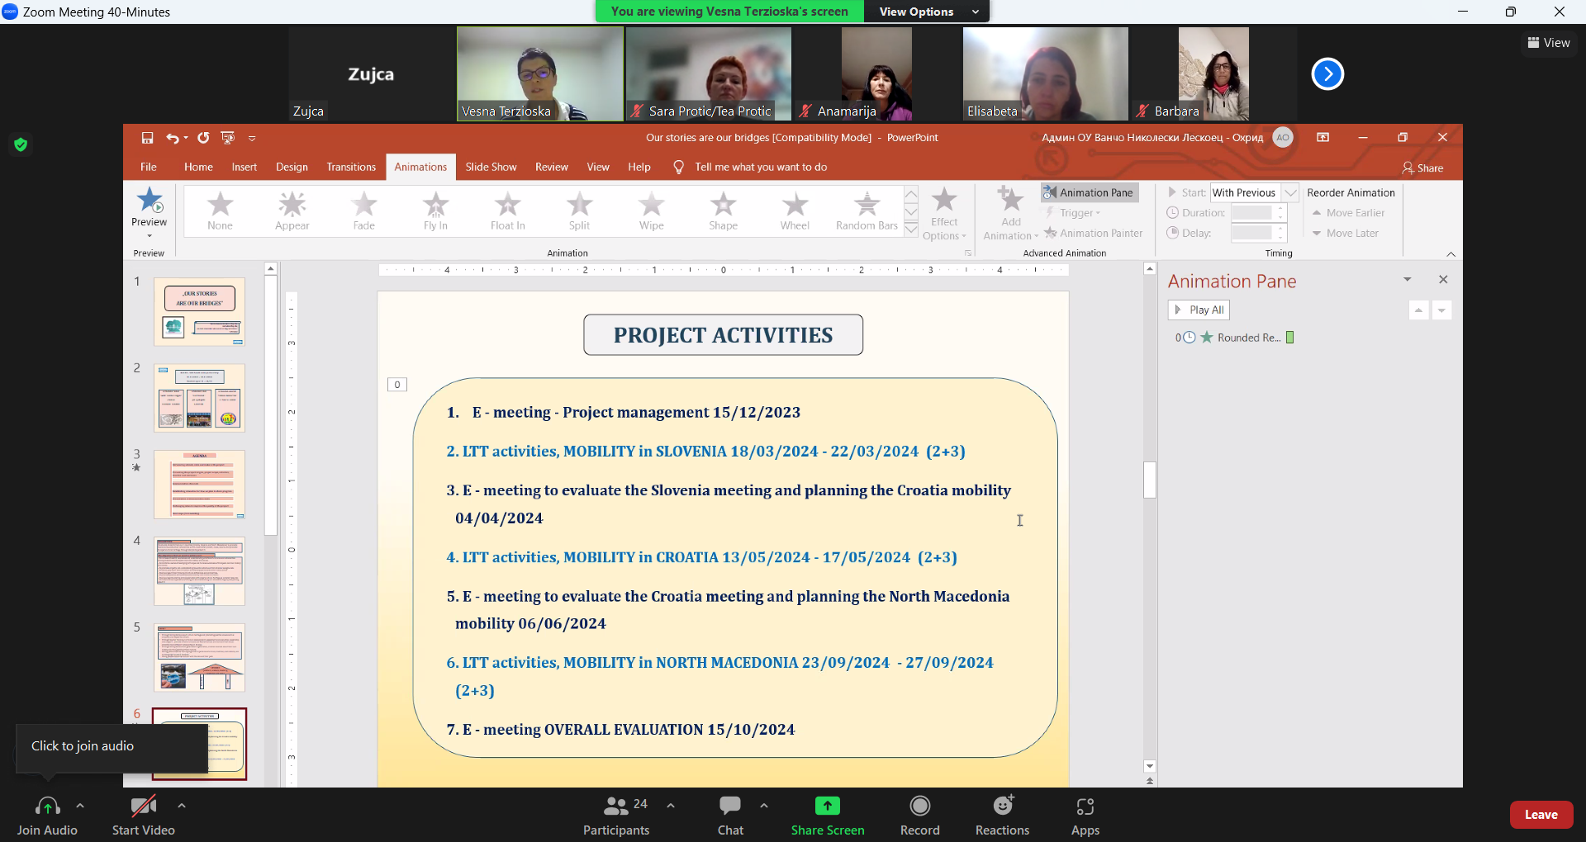Open the Zoom Apps panel
This screenshot has width=1586, height=842.
pos(1085,816)
